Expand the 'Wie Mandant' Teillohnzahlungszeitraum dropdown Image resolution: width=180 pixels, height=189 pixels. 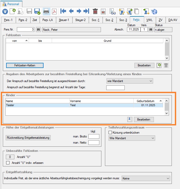(x=132, y=138)
